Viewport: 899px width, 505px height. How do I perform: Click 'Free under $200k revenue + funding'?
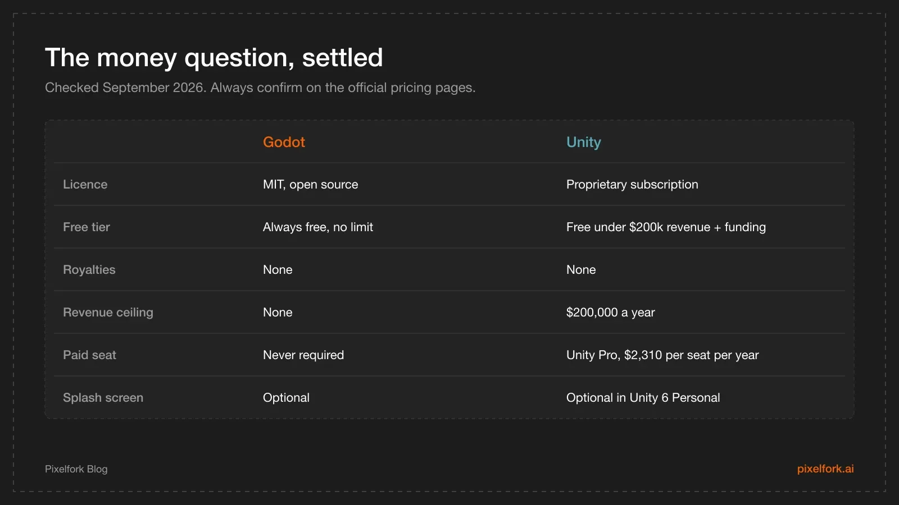click(666, 227)
